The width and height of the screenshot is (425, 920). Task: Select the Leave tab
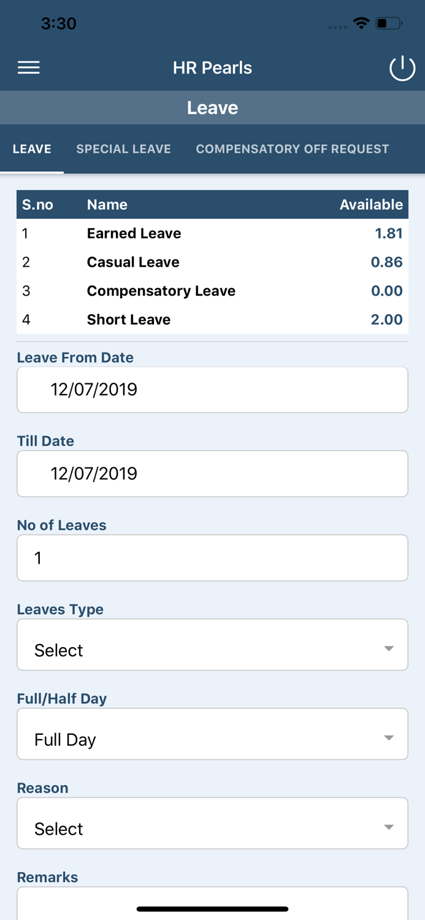(x=32, y=149)
